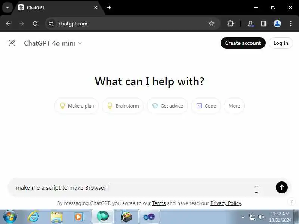Open a new browser tab
The height and width of the screenshot is (224, 299).
109,7
